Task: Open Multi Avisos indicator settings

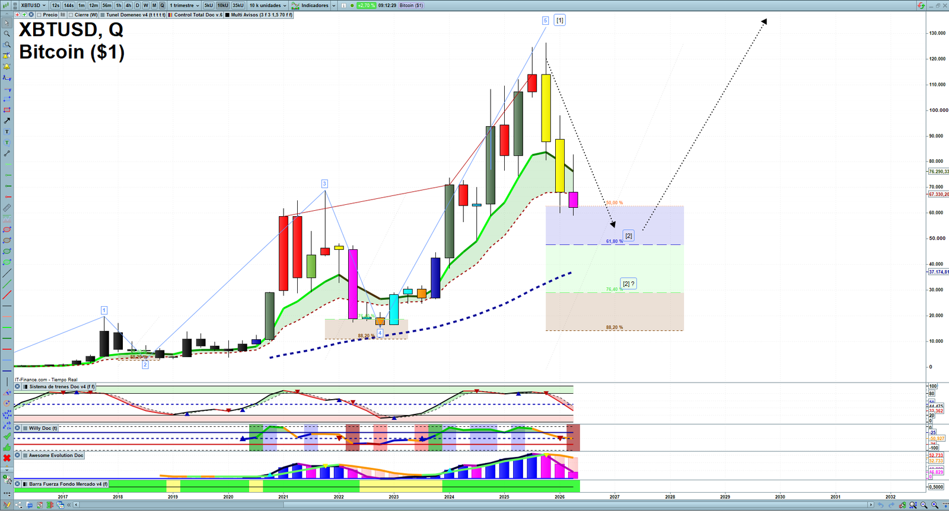Action: click(259, 15)
